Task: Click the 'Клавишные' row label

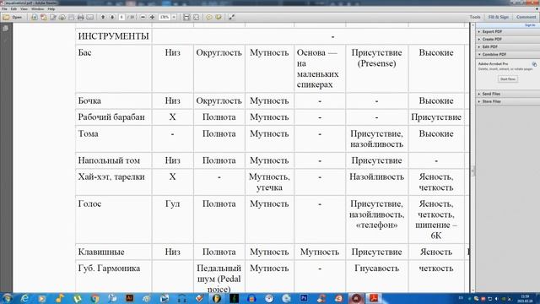Action: pyautogui.click(x=101, y=252)
